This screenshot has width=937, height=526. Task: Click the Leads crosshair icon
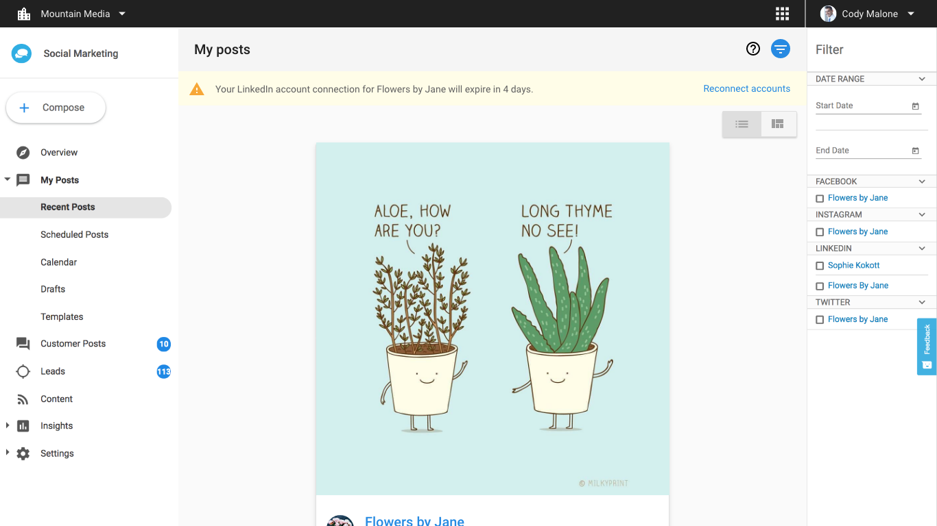(x=23, y=371)
